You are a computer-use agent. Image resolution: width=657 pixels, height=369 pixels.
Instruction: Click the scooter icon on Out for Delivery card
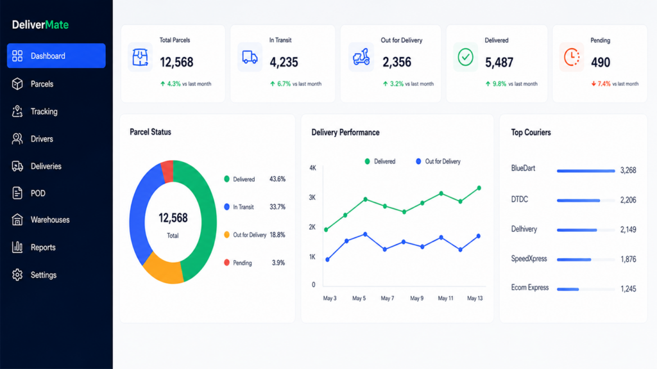pos(361,57)
